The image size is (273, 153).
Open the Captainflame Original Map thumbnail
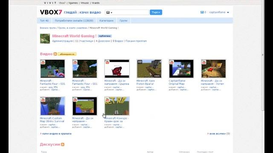click(181, 69)
